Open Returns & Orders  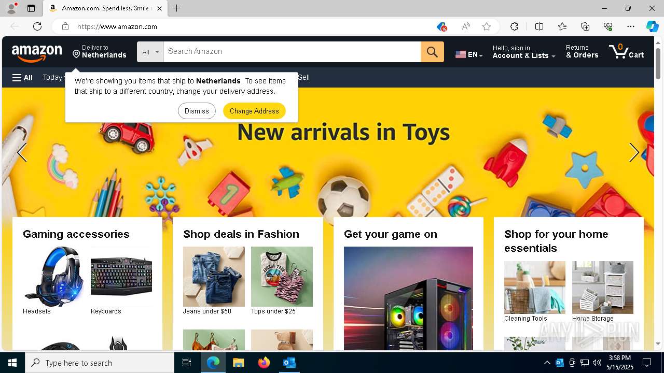click(582, 51)
